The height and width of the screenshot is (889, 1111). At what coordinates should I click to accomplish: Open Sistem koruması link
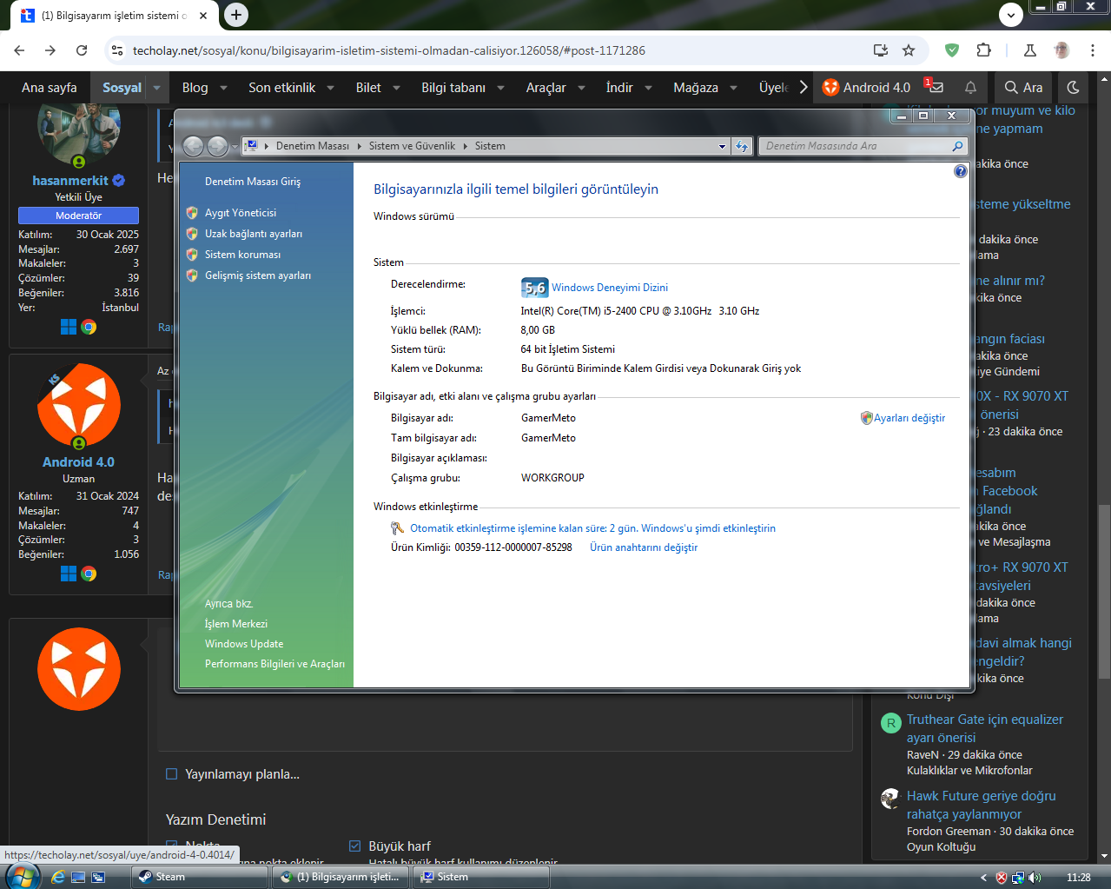point(242,255)
